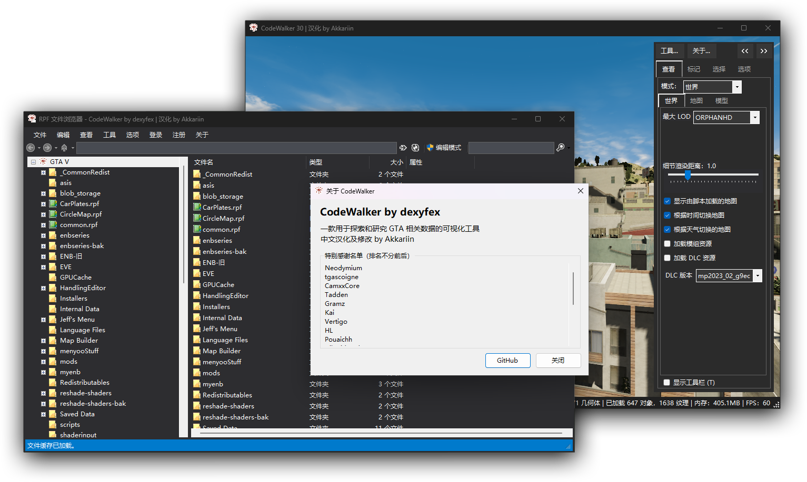Click the mods folder icon in the file list
Screen dimensions: 807x482
(197, 373)
